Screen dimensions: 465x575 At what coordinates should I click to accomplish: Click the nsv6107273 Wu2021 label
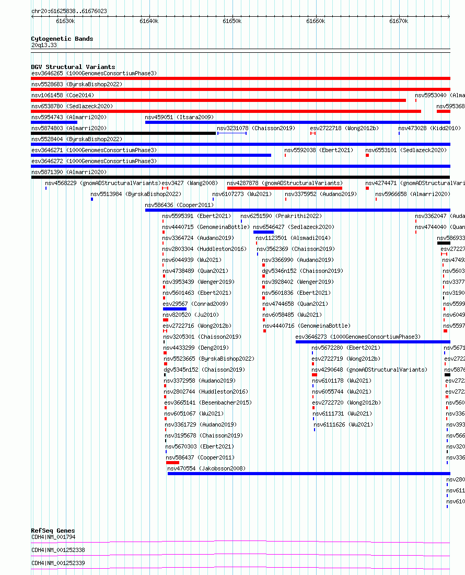(x=242, y=194)
